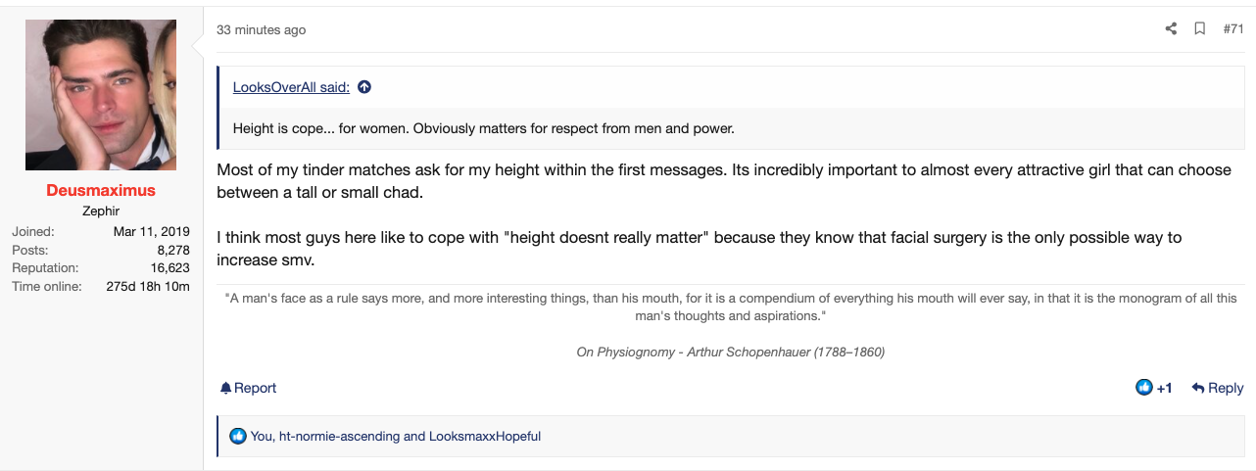The width and height of the screenshot is (1256, 471).
Task: Click the '33 minutes ago' timestamp
Action: click(261, 30)
